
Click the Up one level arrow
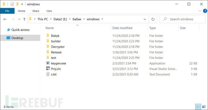[x=24, y=19]
